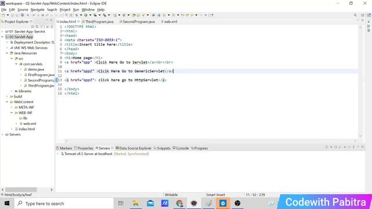Click the New file toolbar icon
This screenshot has height=209, width=372.
[3, 15]
